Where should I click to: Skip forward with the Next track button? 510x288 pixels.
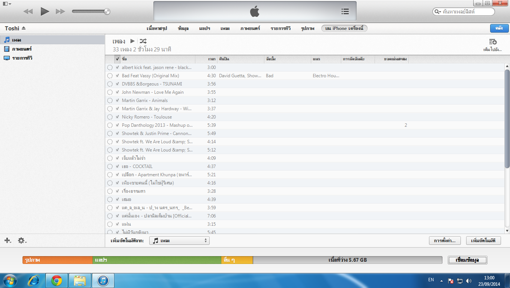60,12
